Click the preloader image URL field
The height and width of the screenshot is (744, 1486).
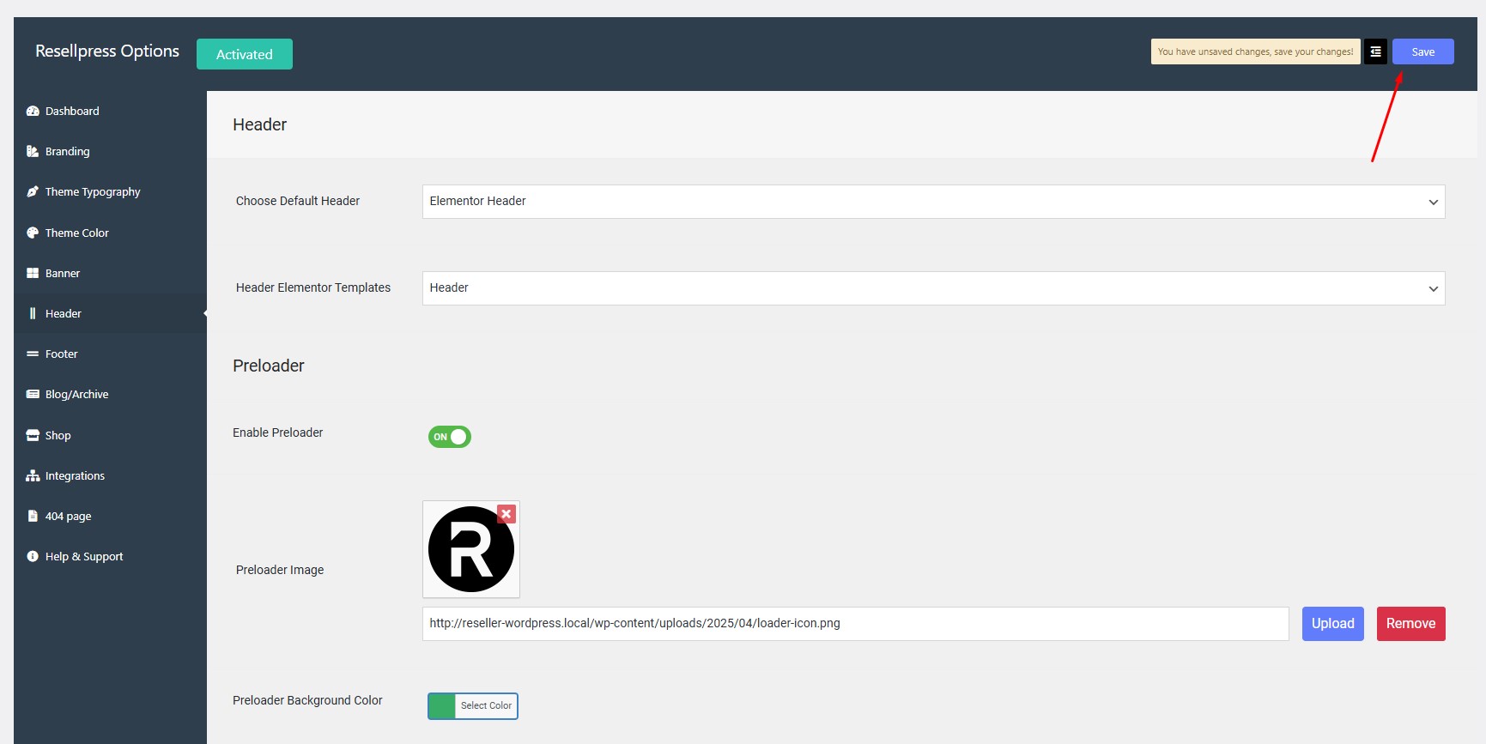(855, 624)
